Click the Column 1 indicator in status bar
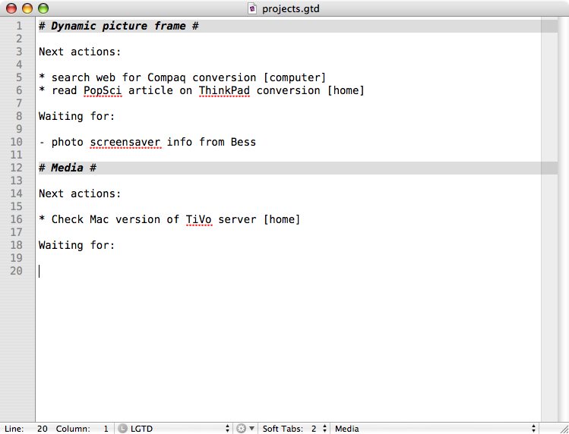This screenshot has height=434, width=569. click(x=82, y=429)
